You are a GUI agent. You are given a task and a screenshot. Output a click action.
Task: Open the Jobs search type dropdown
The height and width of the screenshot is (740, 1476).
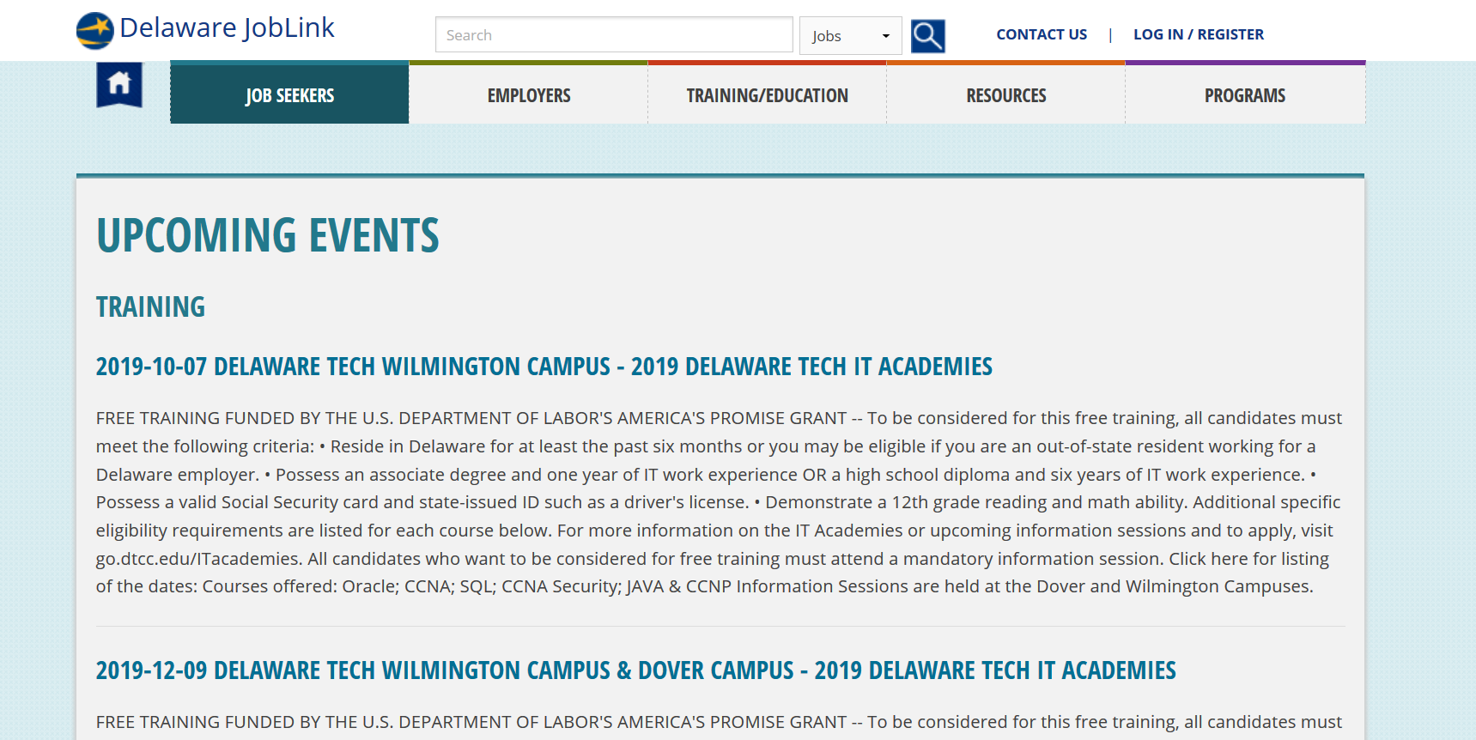[x=850, y=36]
